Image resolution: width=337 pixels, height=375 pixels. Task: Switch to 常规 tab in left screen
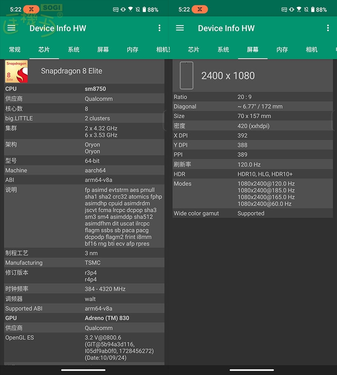point(15,49)
